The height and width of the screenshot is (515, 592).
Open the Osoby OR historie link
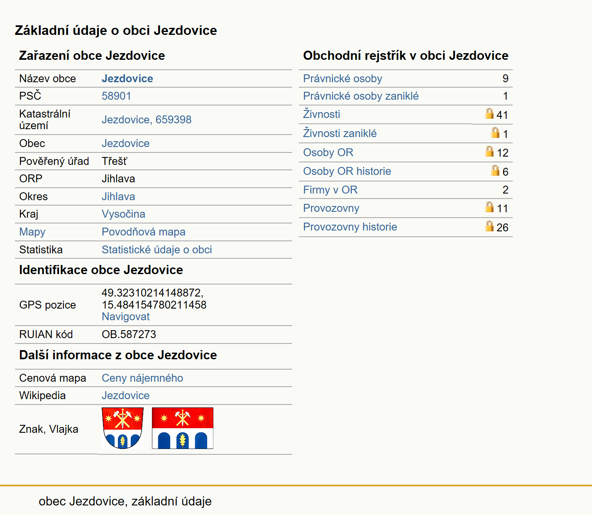click(x=347, y=171)
